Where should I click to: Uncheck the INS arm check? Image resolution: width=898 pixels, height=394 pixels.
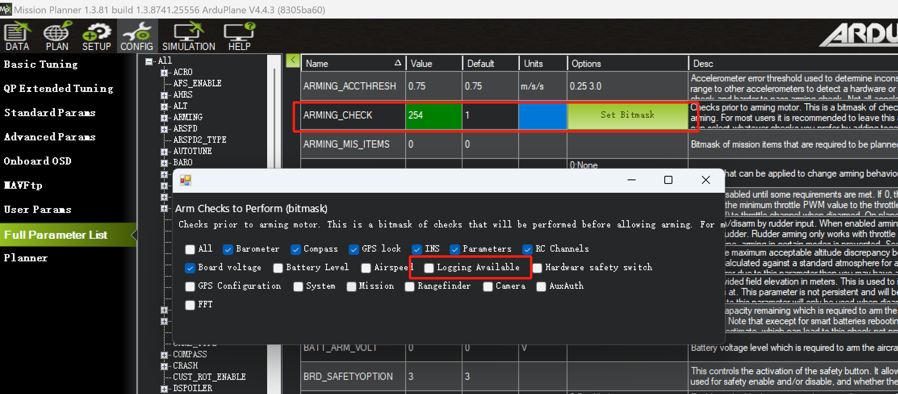point(417,249)
